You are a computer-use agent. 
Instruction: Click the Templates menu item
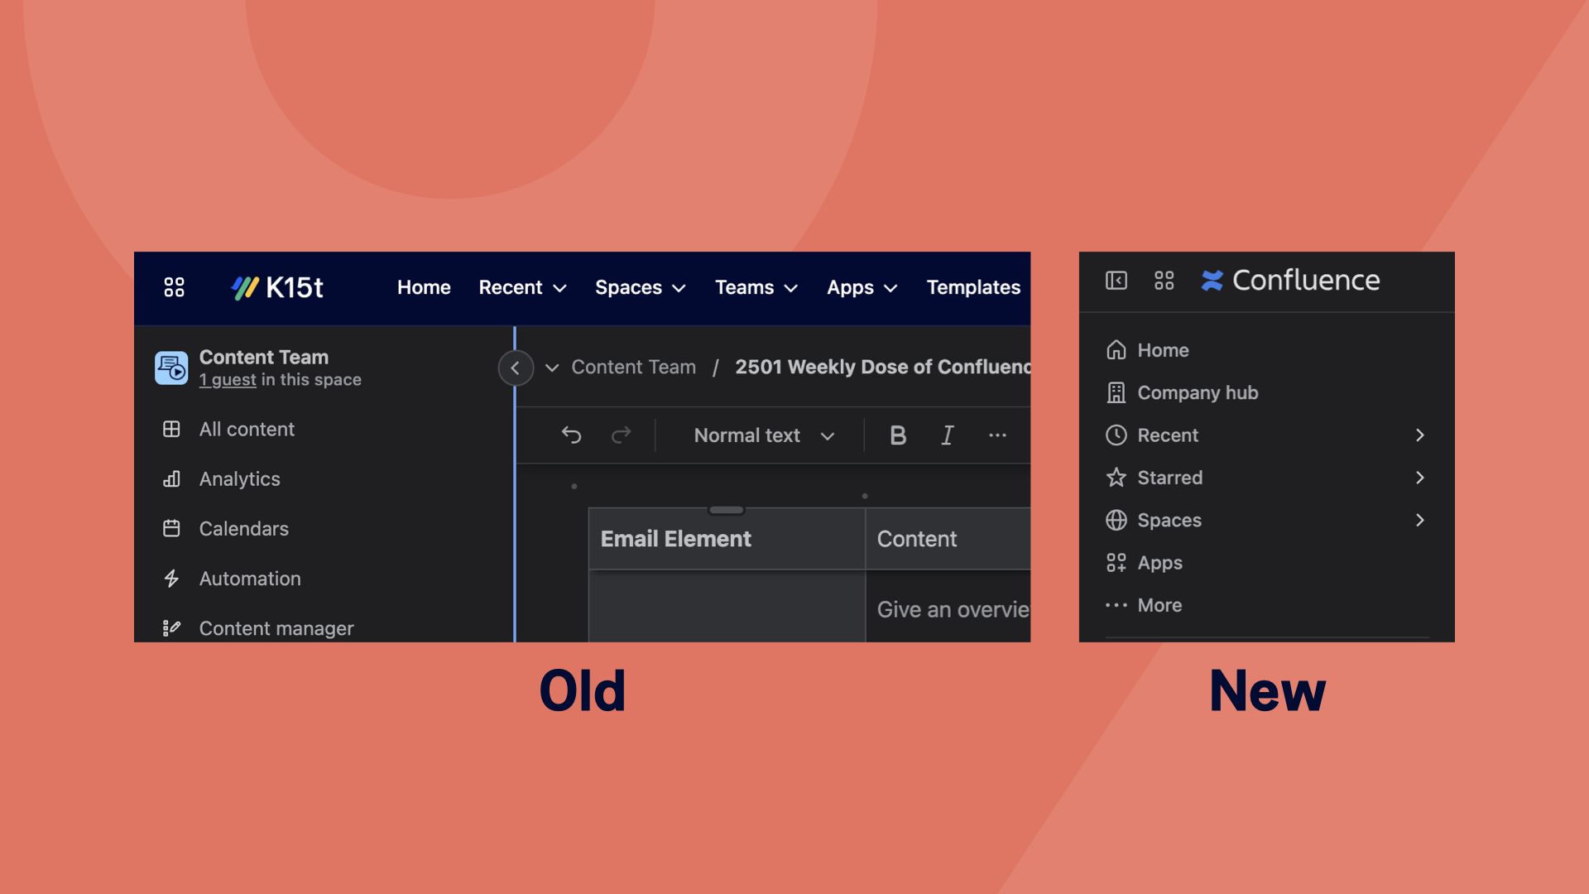coord(973,287)
